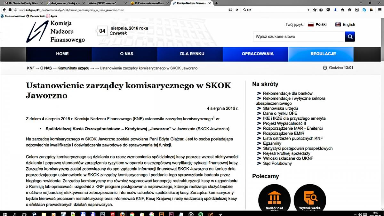Open Adobe Illustrator from the taskbar

tap(162, 214)
